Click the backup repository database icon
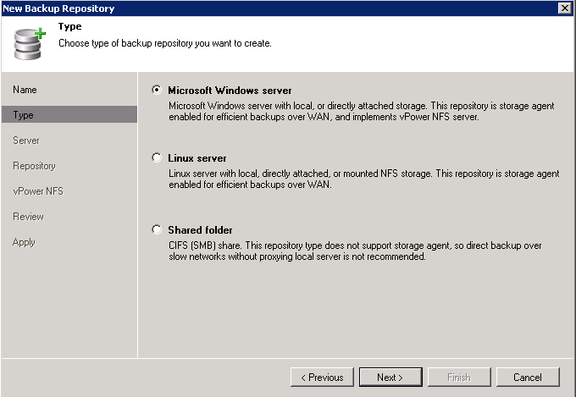576x397 pixels. (30, 43)
